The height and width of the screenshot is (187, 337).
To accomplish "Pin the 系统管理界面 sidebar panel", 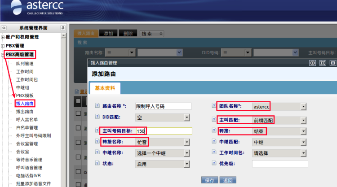I will pyautogui.click(x=63, y=28).
